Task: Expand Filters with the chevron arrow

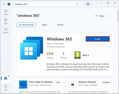Action: pyautogui.click(x=110, y=16)
